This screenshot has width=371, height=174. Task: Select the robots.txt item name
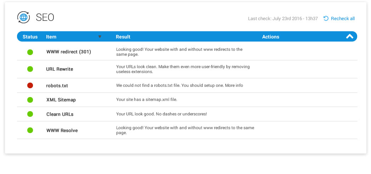point(57,85)
